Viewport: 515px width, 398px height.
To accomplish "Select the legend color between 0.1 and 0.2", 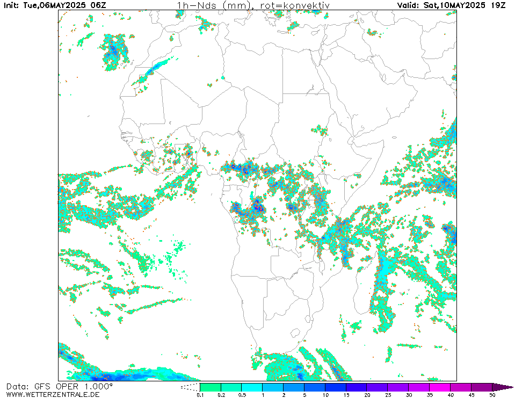I will point(210,387).
